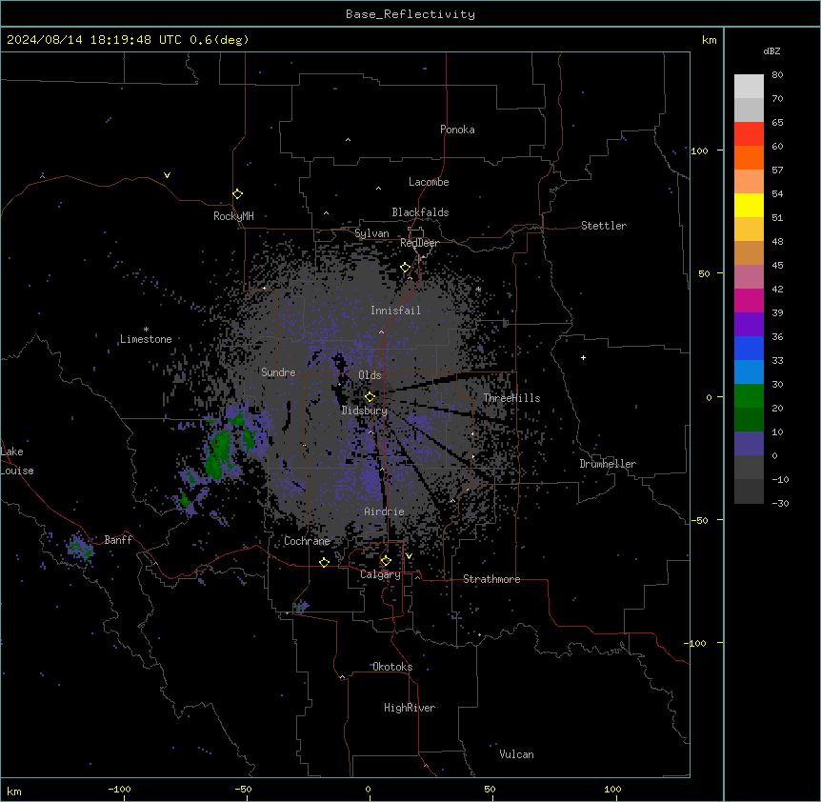
Task: Click the Stettler label
Action: [604, 226]
